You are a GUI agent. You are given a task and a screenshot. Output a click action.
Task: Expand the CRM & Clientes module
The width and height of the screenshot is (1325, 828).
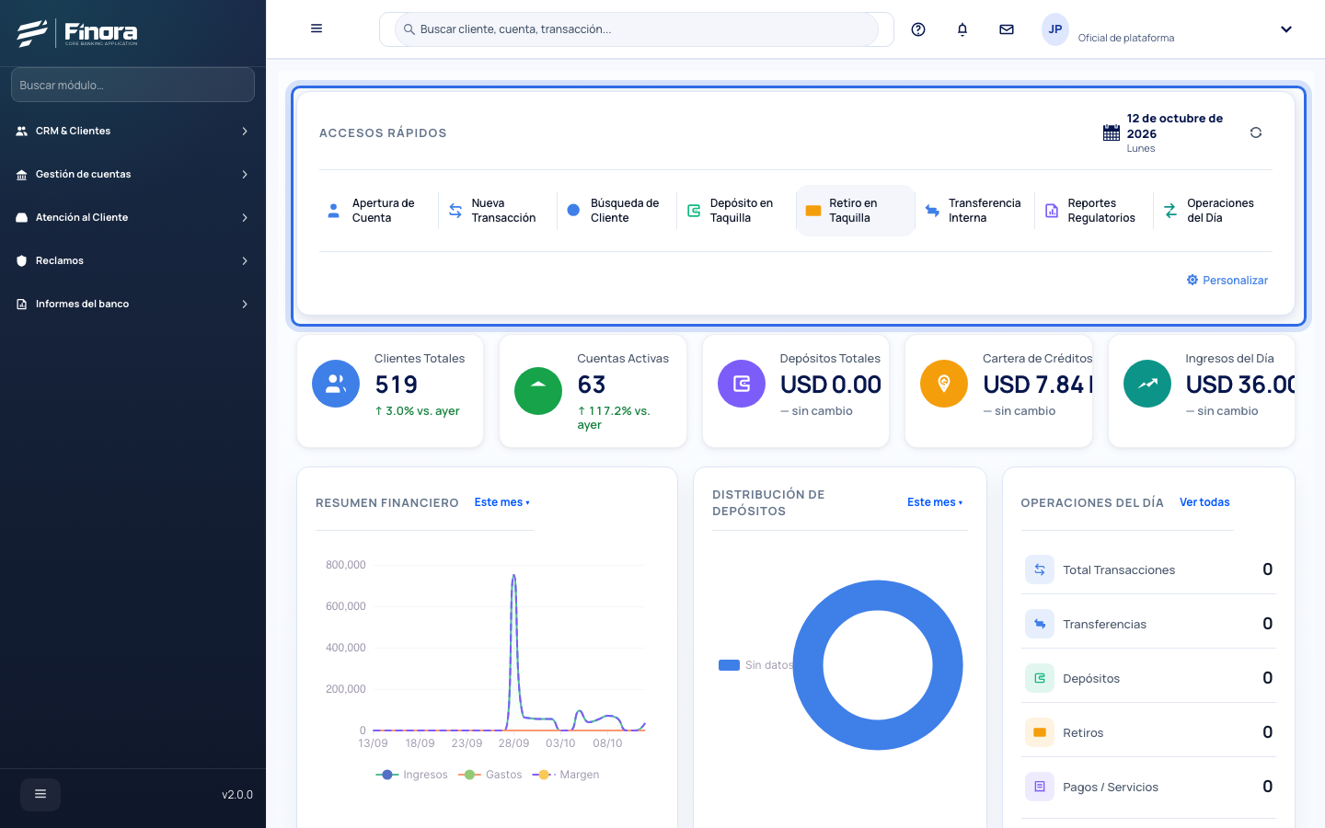(x=132, y=131)
